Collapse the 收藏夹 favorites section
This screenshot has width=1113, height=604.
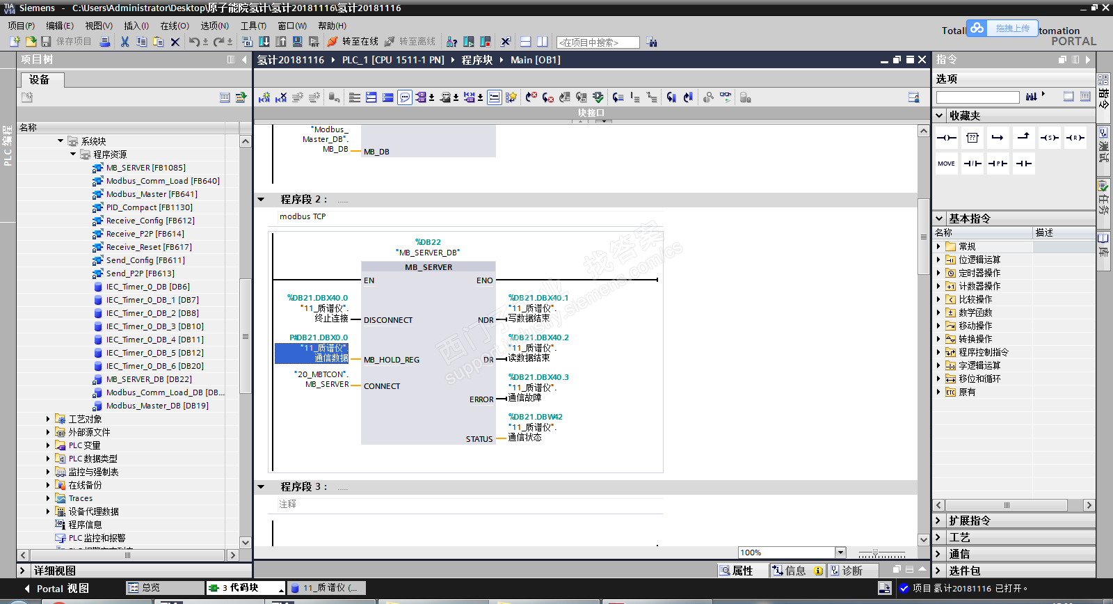[940, 116]
